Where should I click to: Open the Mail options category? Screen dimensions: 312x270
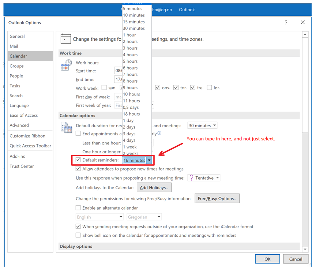click(x=14, y=46)
